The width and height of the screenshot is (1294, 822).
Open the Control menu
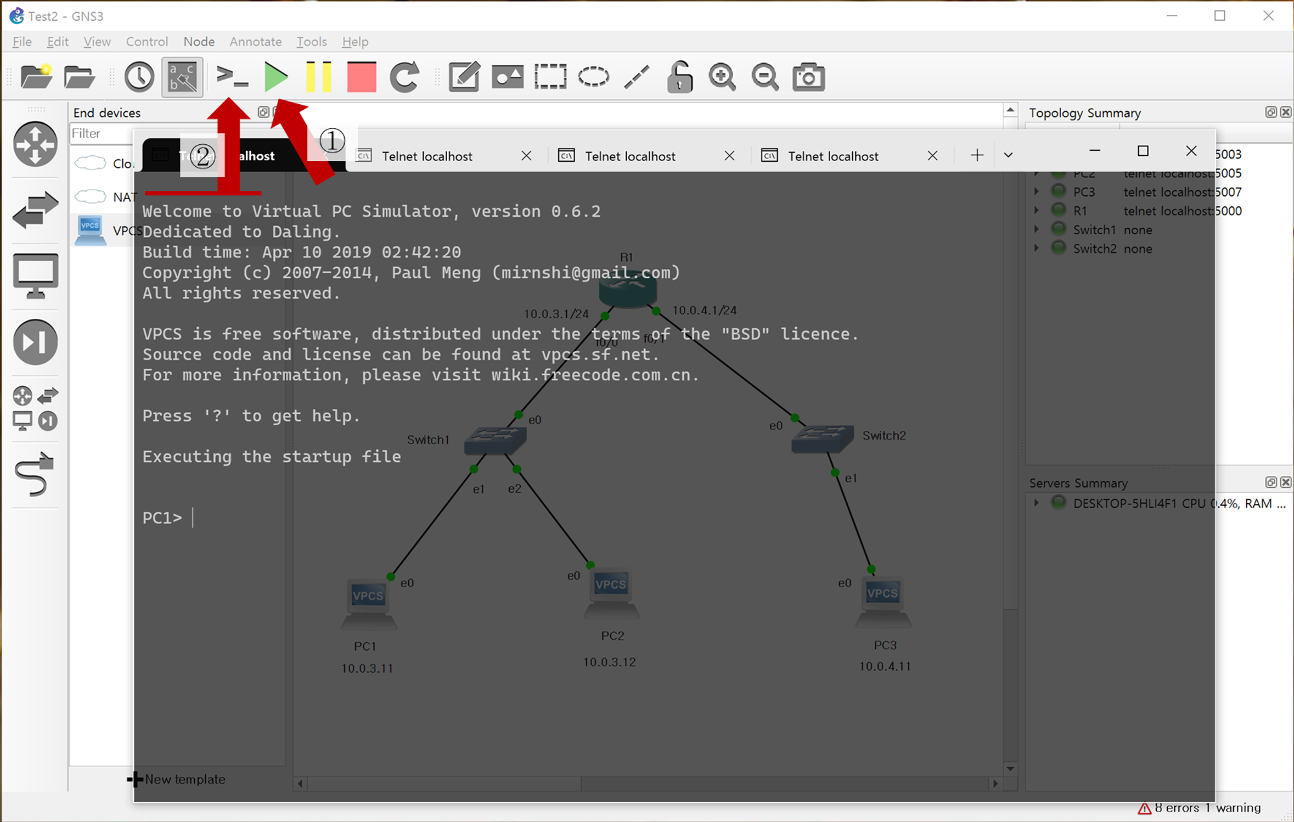[147, 41]
